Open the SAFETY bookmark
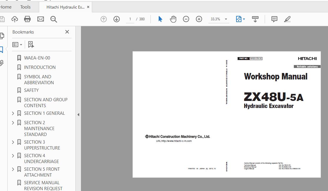This screenshot has height=191, width=328. [32, 90]
